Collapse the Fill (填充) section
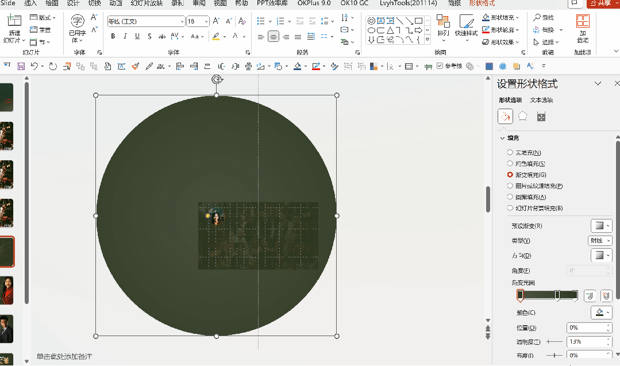 503,138
